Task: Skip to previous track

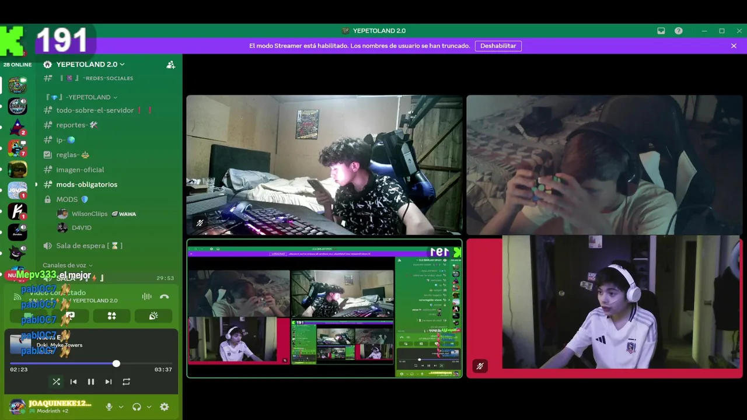Action: (74, 381)
